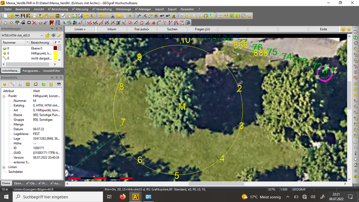Click the save diskette icon
This screenshot has height=202, width=359.
pos(23,16)
